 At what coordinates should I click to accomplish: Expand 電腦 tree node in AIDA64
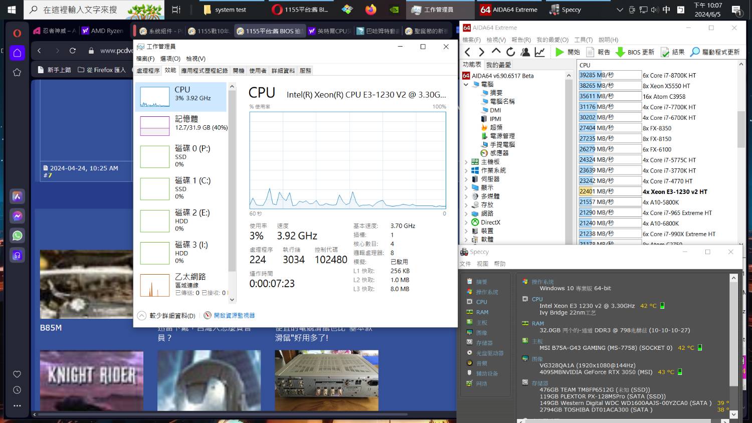466,84
